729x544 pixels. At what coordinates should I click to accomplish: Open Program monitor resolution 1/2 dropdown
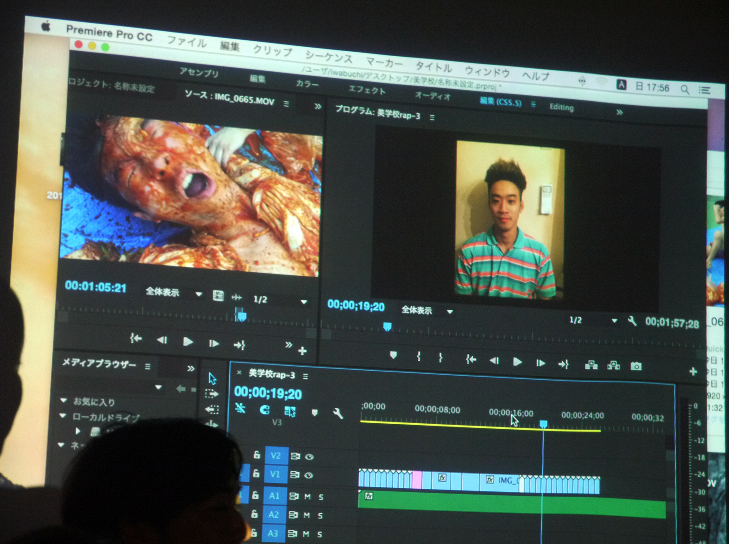click(593, 320)
